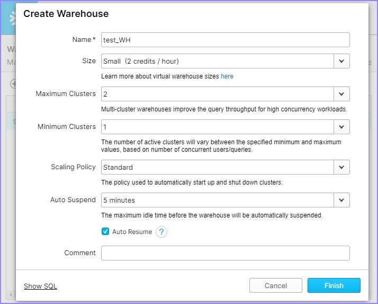Open the Show SQL link

coord(40,286)
